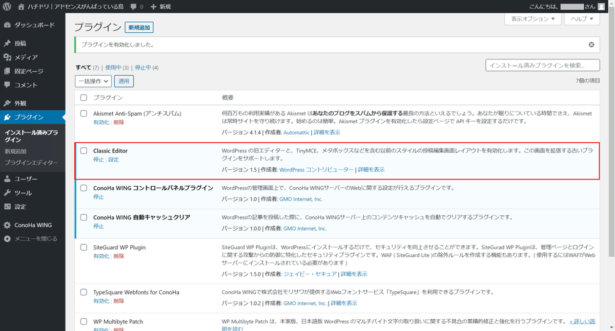Open comments bubble in admin bar
615x331 pixels.
(133, 7)
